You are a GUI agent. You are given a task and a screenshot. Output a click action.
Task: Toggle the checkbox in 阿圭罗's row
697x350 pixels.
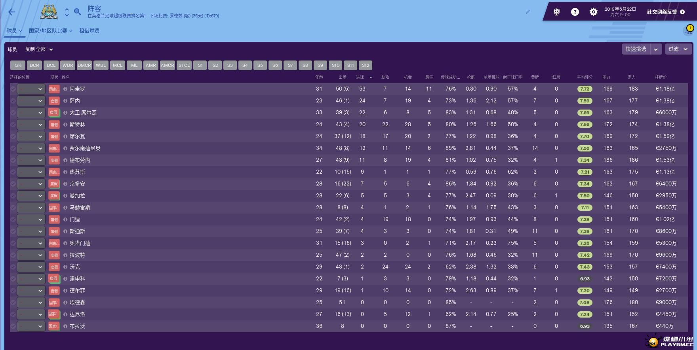[x=13, y=89]
